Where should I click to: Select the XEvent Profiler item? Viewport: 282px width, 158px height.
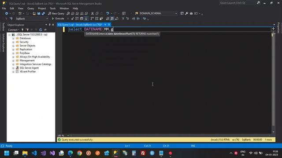28,72
